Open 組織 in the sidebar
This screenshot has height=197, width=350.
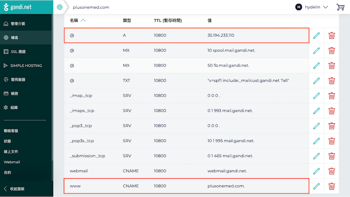coord(10,108)
